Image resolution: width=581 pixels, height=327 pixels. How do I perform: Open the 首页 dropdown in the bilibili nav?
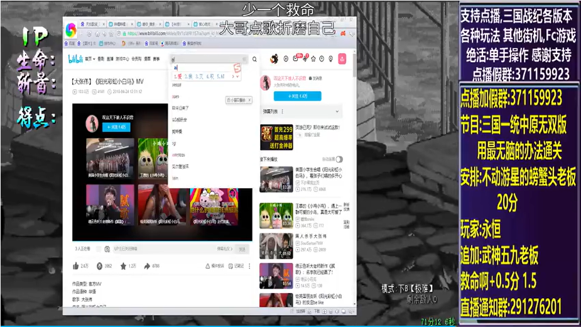(x=90, y=59)
